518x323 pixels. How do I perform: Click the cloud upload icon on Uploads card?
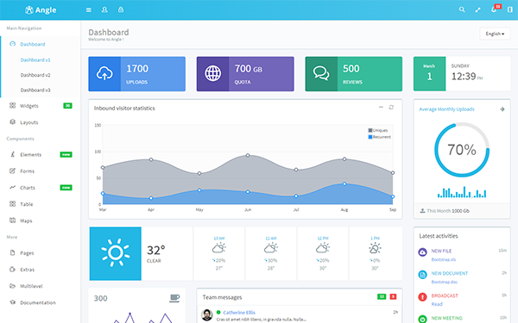[x=104, y=74]
